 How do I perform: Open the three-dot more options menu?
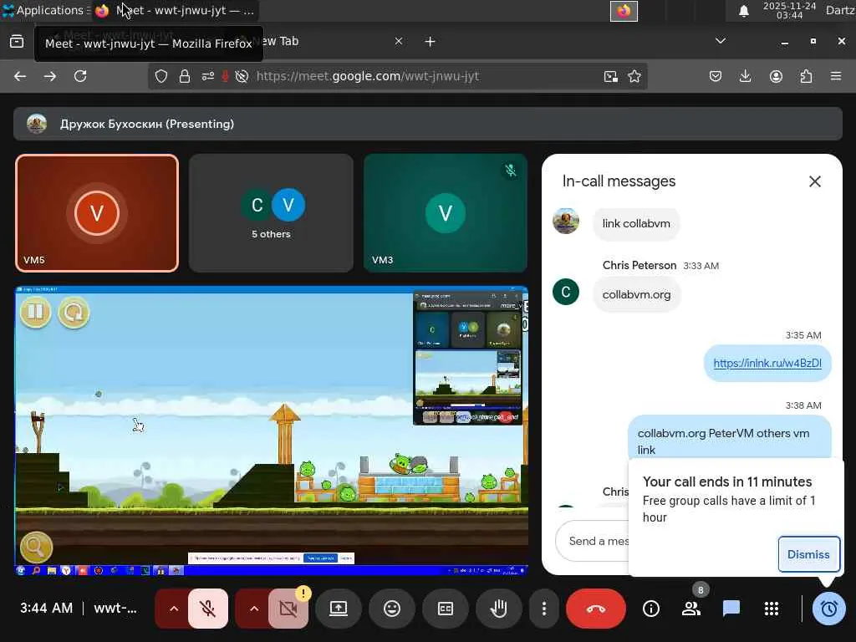pos(543,609)
